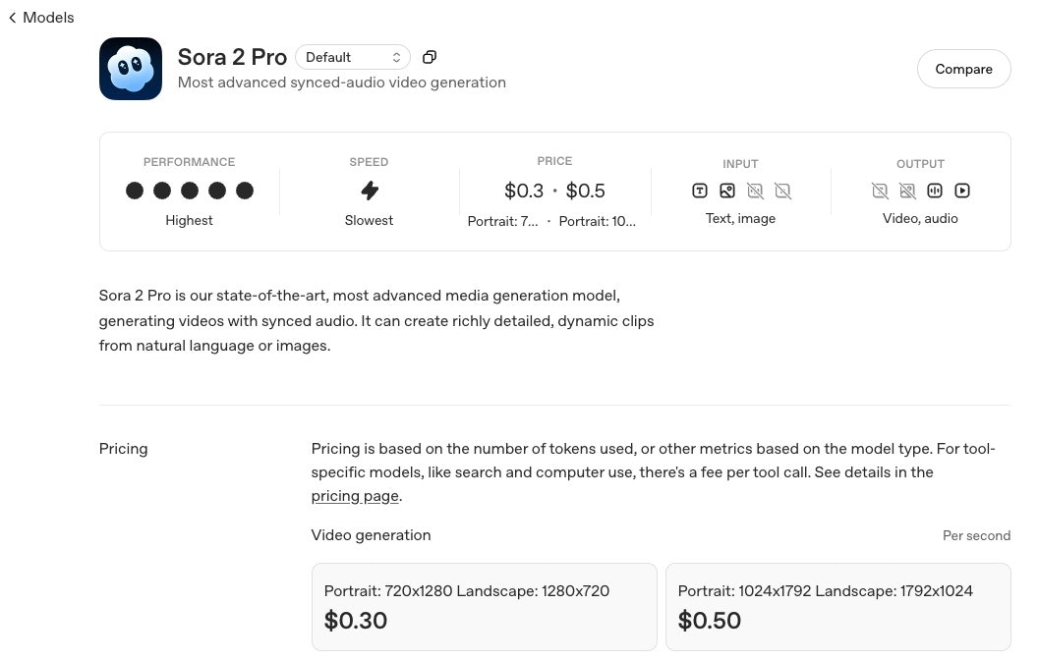Click the speed lightning bolt icon

click(x=370, y=191)
